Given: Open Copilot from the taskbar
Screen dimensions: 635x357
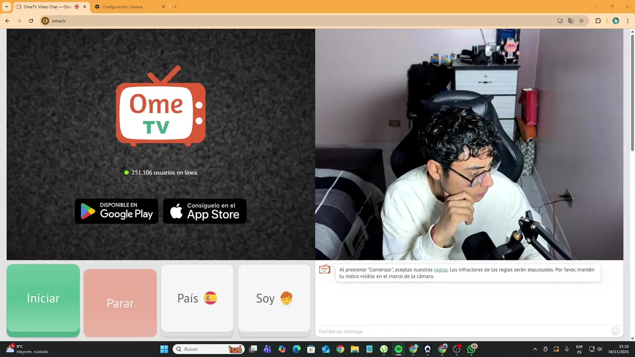Looking at the screenshot, I should click(282, 349).
